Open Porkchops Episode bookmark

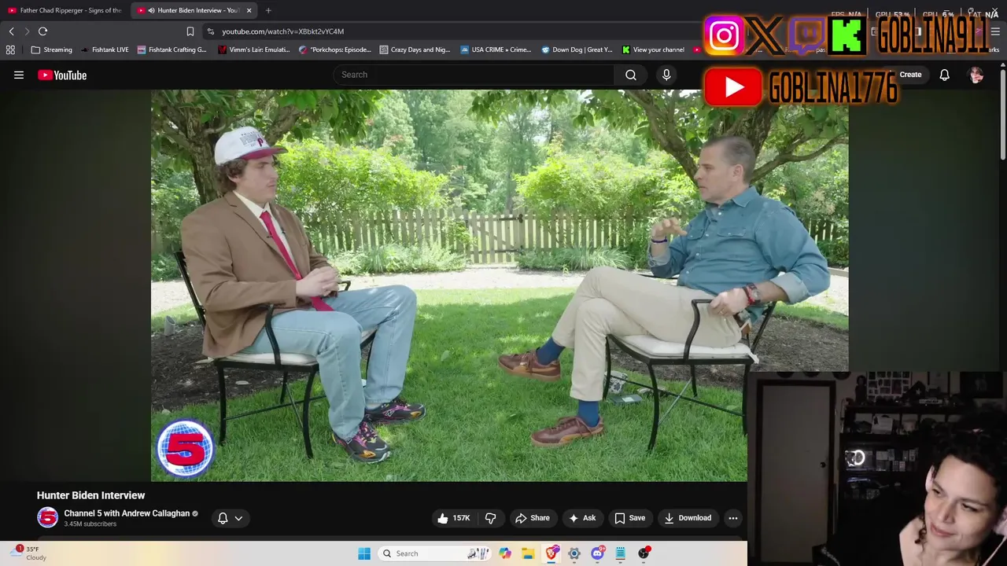(x=335, y=50)
